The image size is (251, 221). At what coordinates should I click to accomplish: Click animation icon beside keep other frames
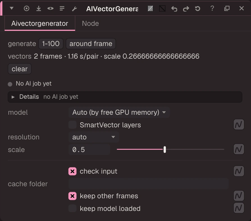pyautogui.click(x=239, y=195)
